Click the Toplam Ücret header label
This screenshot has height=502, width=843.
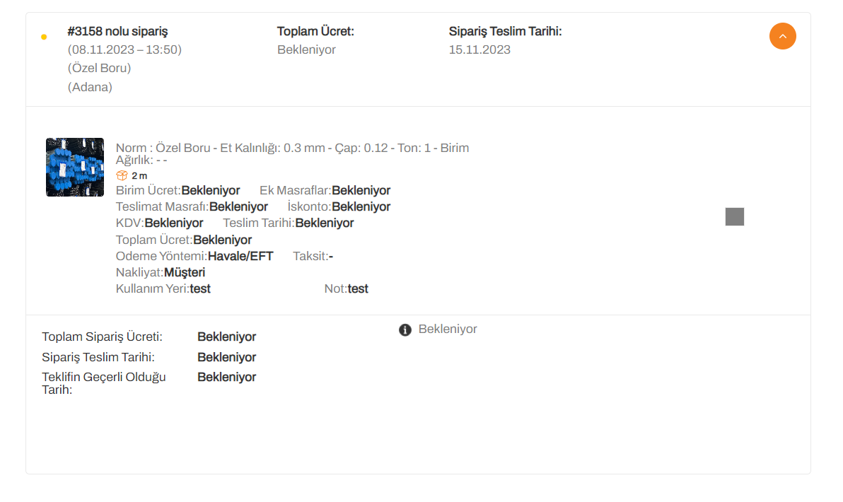tap(315, 31)
